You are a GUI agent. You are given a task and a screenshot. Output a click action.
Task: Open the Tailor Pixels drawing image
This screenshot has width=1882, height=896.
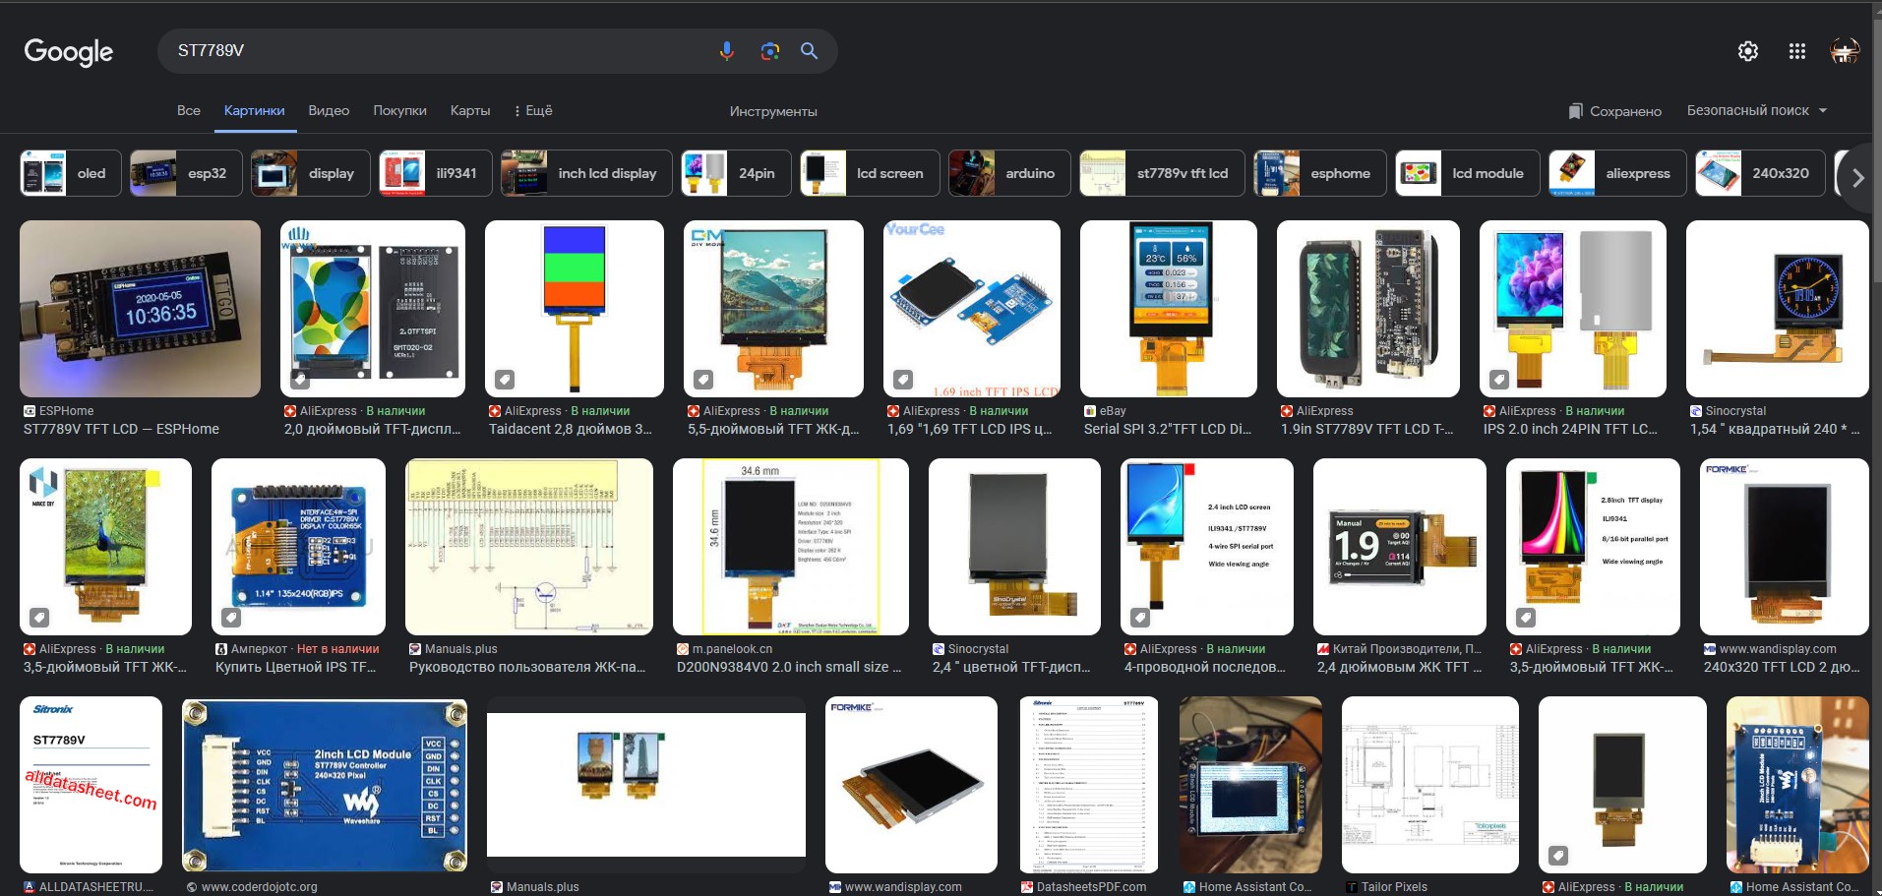1430,785
